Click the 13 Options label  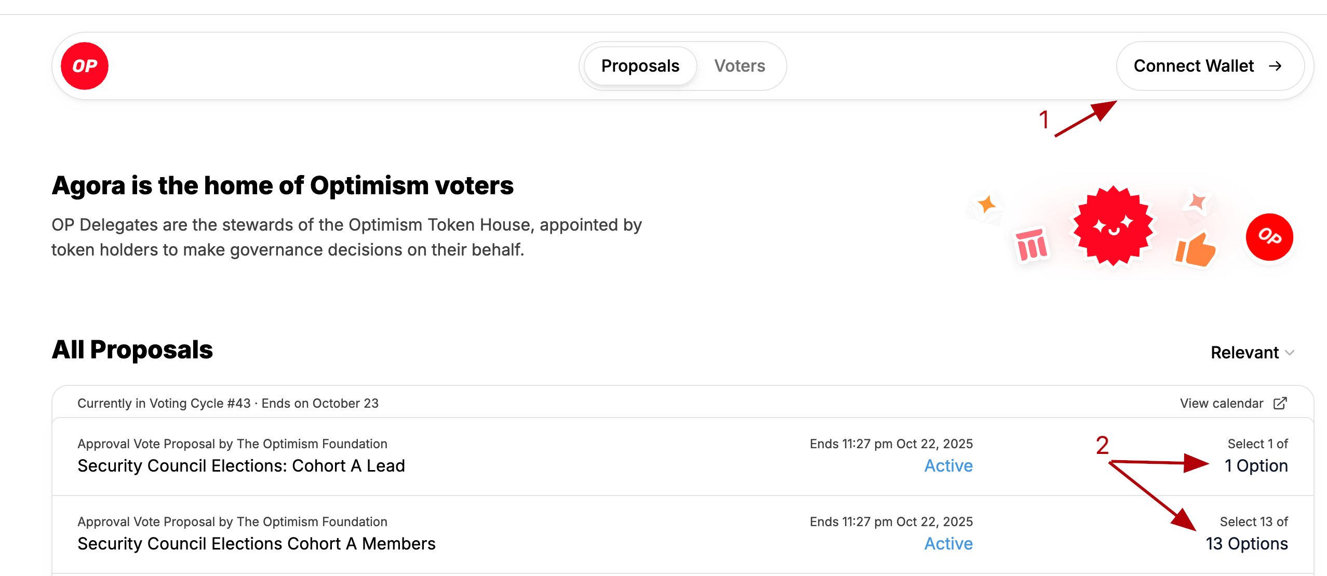(x=1246, y=543)
